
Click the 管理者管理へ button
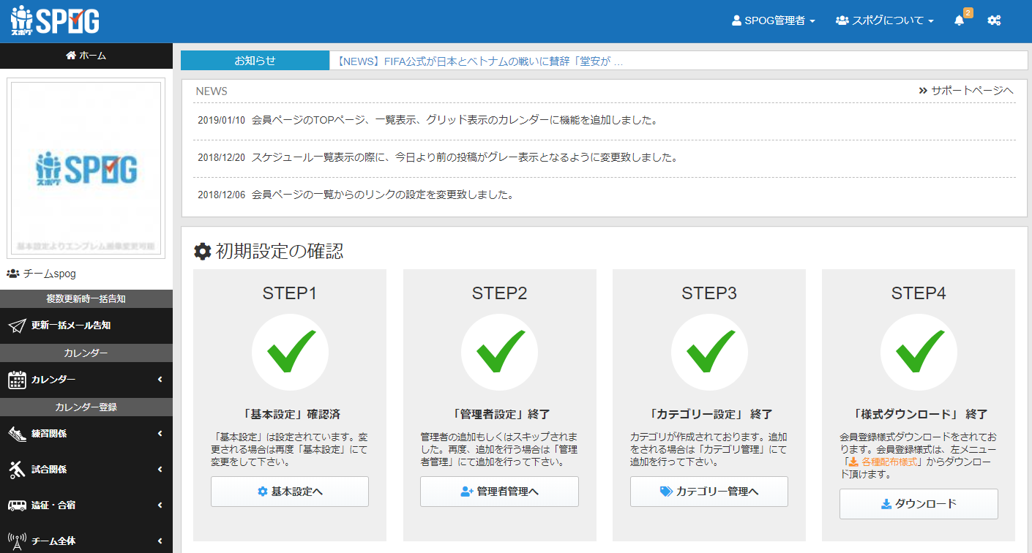[499, 492]
